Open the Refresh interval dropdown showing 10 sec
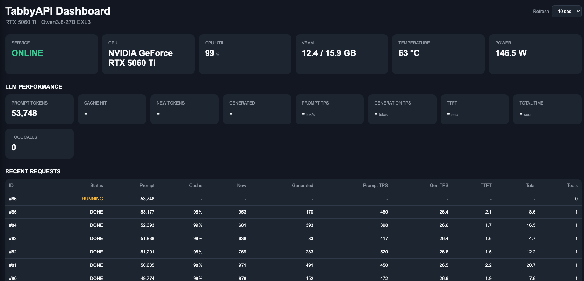Screen dimensions: 584x281 coord(566,11)
